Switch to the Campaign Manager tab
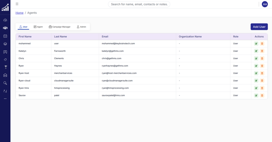This screenshot has width=272, height=142. (x=59, y=27)
